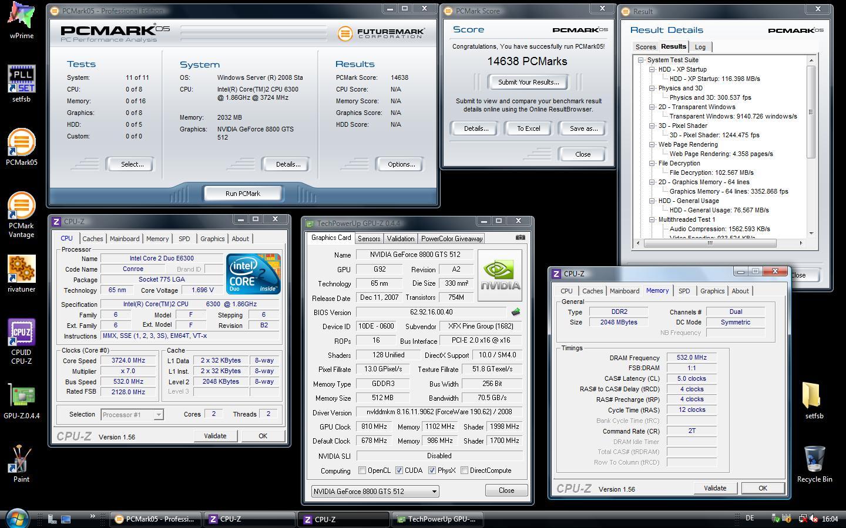
Task: Open the Caches tab in the left CPU-Z window
Action: pos(92,239)
